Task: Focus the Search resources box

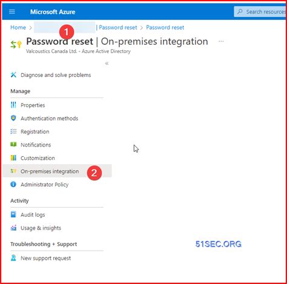Action: (x=260, y=12)
